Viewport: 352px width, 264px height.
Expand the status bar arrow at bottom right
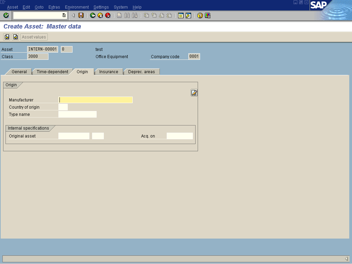click(346, 259)
